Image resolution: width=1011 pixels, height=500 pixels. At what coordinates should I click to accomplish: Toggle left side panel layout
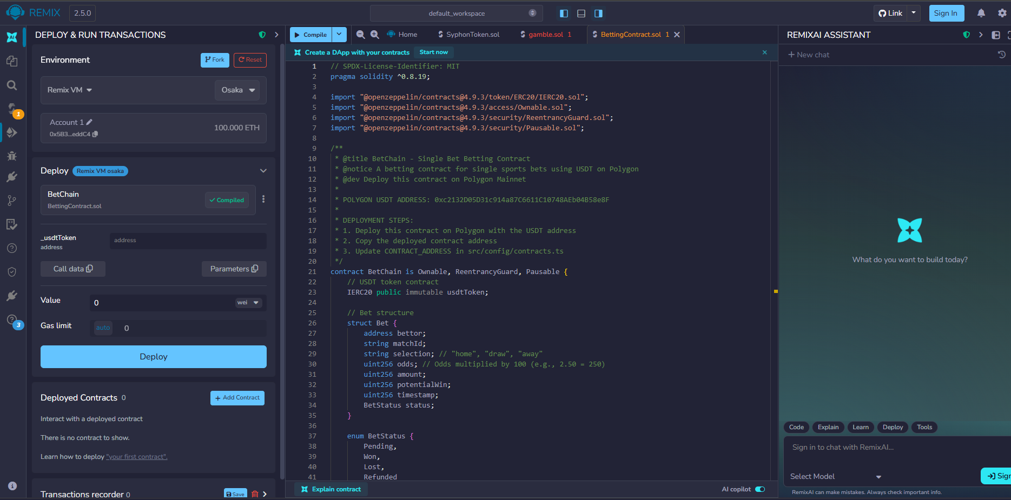[564, 14]
